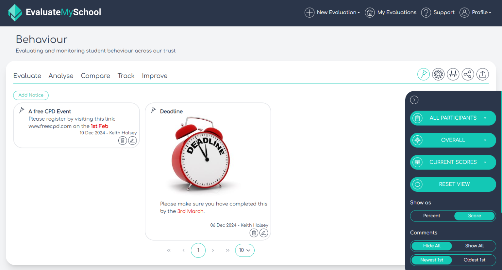Delete the CPD Event notice via its trash icon

(123, 140)
